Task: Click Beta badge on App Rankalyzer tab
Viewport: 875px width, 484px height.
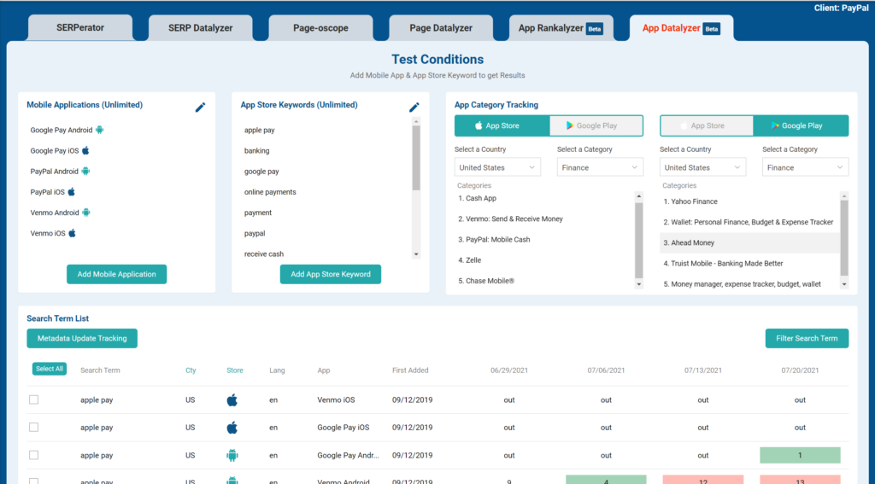Action: [x=595, y=29]
